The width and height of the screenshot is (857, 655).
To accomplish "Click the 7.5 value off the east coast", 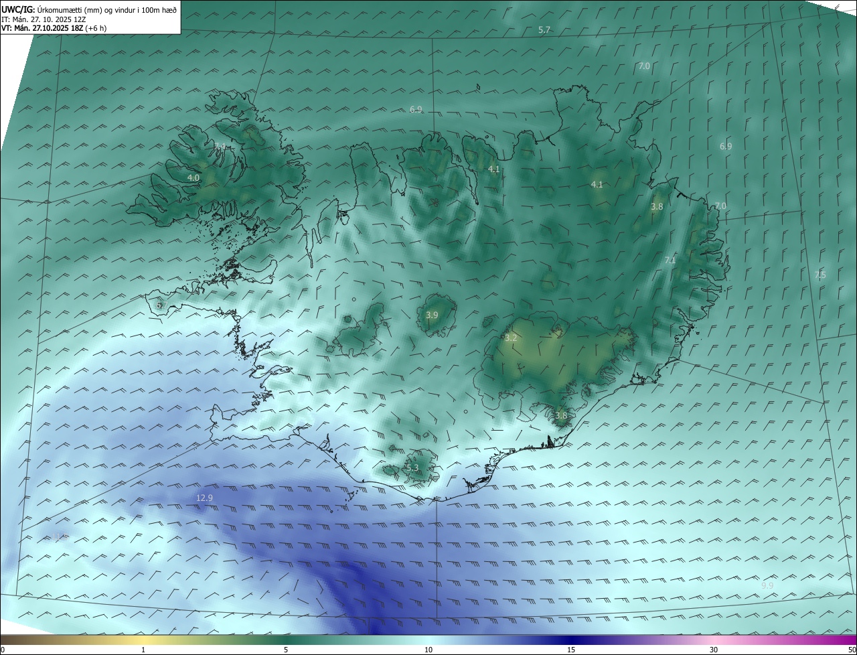I will [820, 275].
